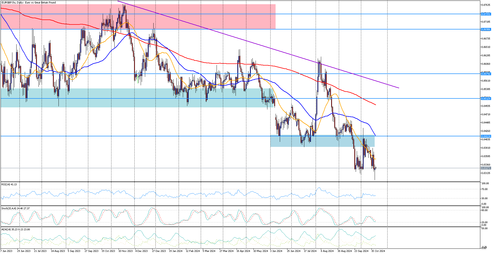The height and width of the screenshot is (254, 494).
Task: Click the 10 Nov 2023 date label
Action: (125, 251)
